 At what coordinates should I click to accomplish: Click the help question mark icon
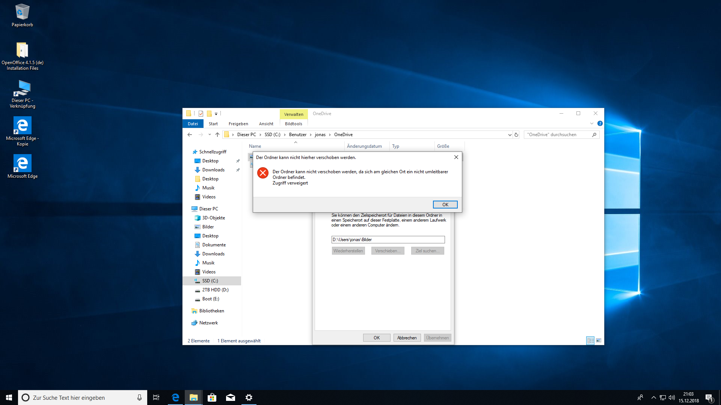pyautogui.click(x=600, y=123)
